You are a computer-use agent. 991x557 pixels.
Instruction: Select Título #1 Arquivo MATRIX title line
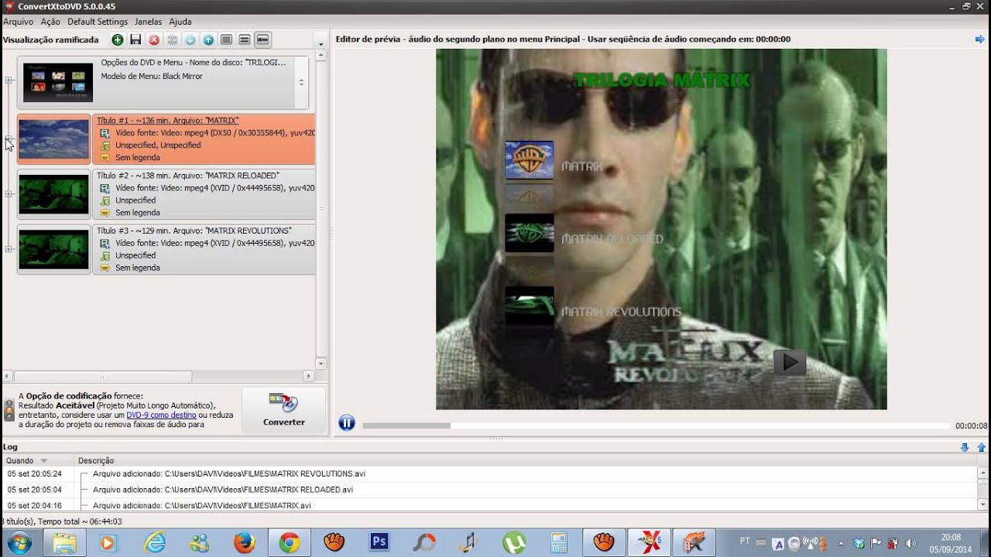click(168, 121)
